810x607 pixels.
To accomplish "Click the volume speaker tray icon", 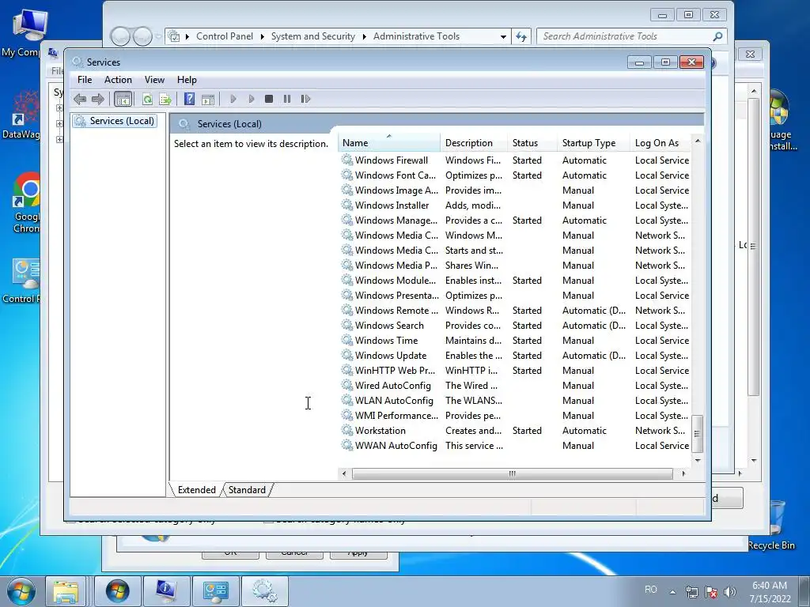I will click(x=730, y=592).
